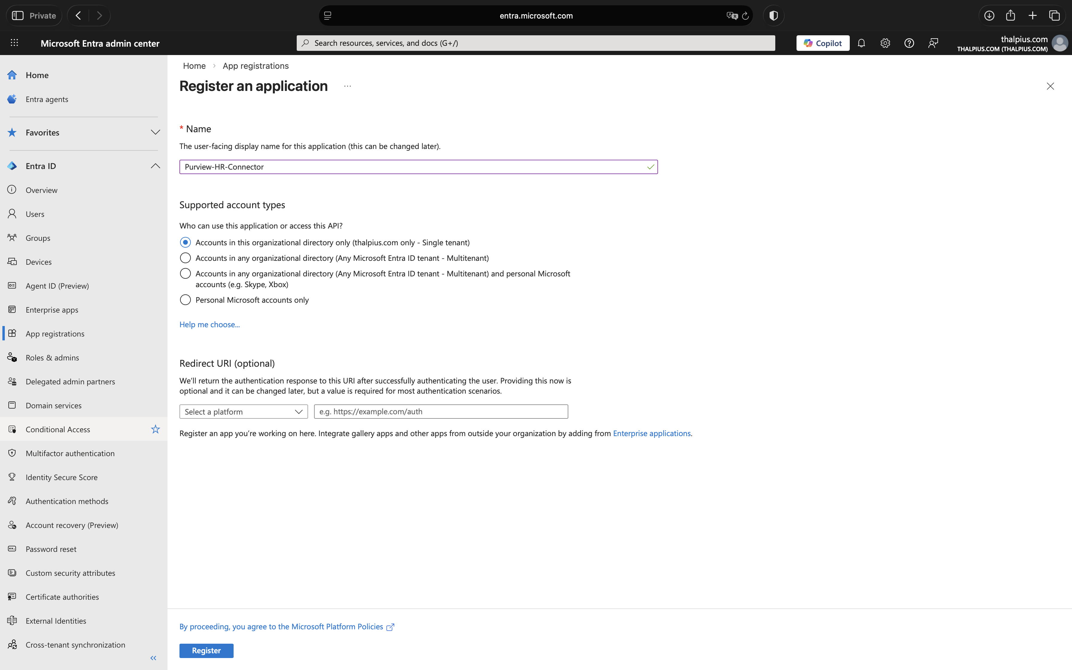The image size is (1072, 670).
Task: Click the ellipsis next to Register an application
Action: pos(347,86)
